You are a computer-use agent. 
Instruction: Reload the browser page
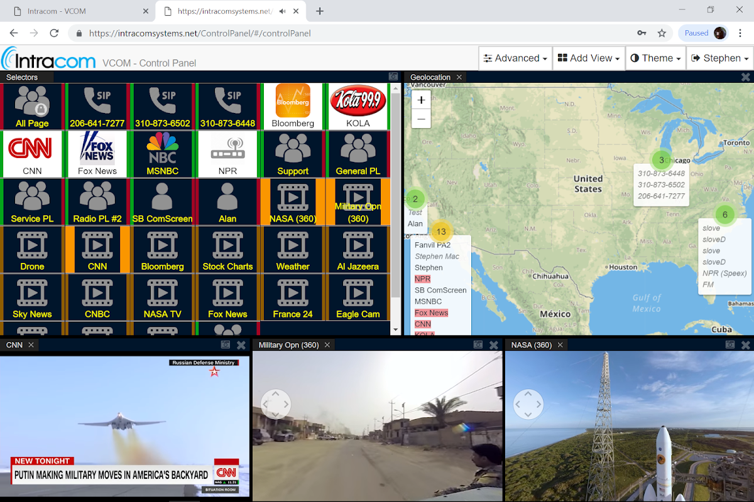coord(54,33)
